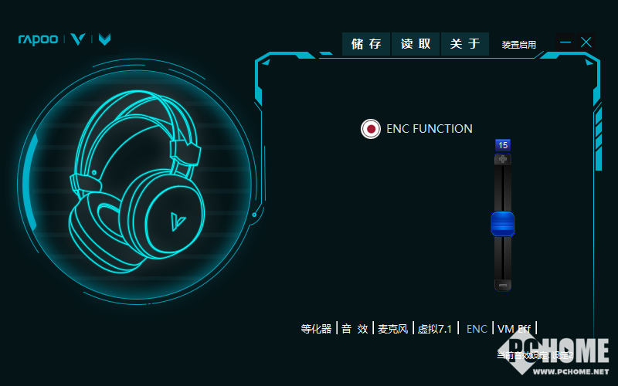Image resolution: width=618 pixels, height=386 pixels.
Task: Switch to the 等化器 equalizer tab
Action: pos(316,329)
